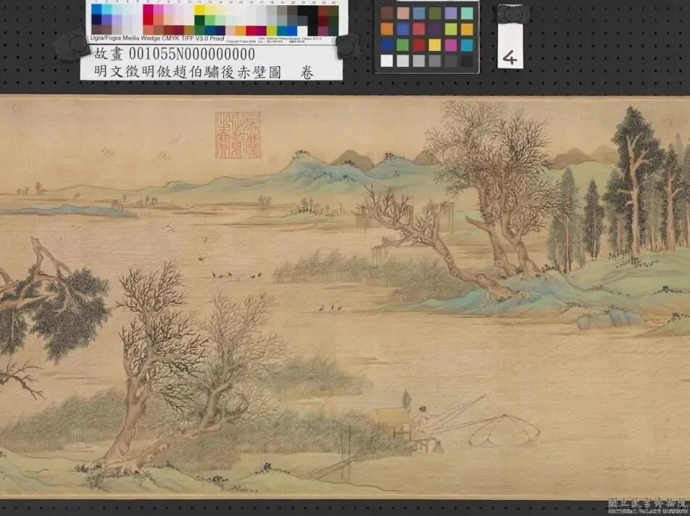Select the magenta patch on the color checker

451,45
